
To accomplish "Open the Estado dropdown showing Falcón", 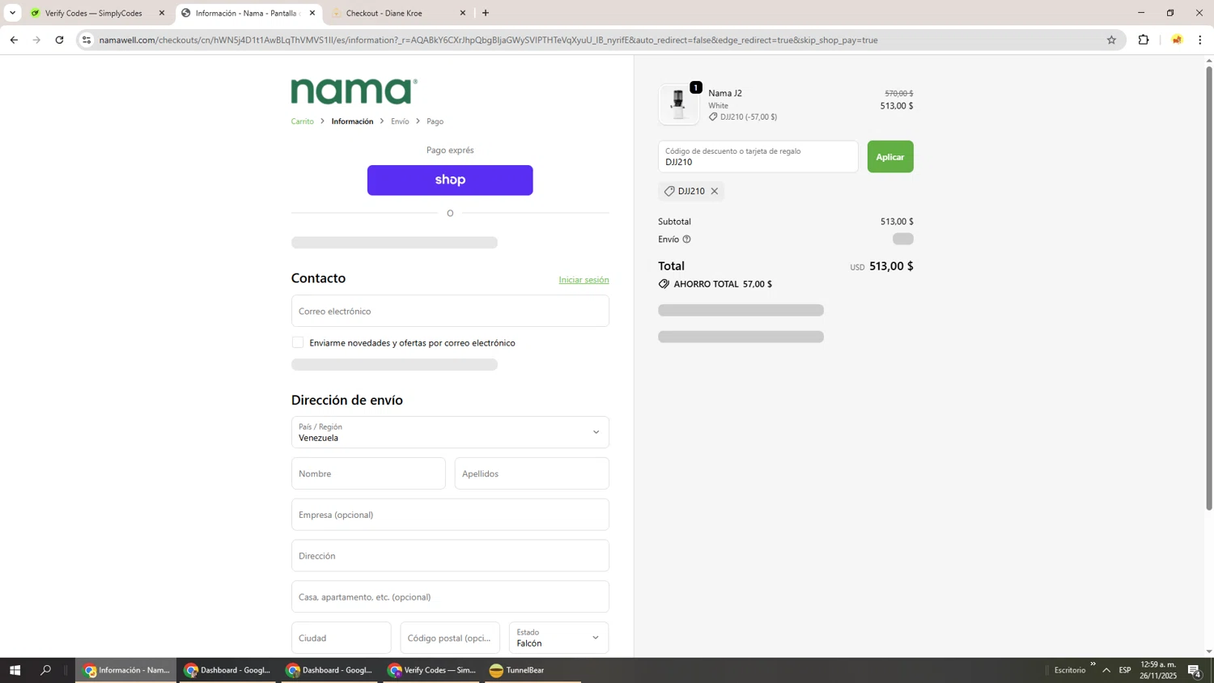I will click(559, 638).
